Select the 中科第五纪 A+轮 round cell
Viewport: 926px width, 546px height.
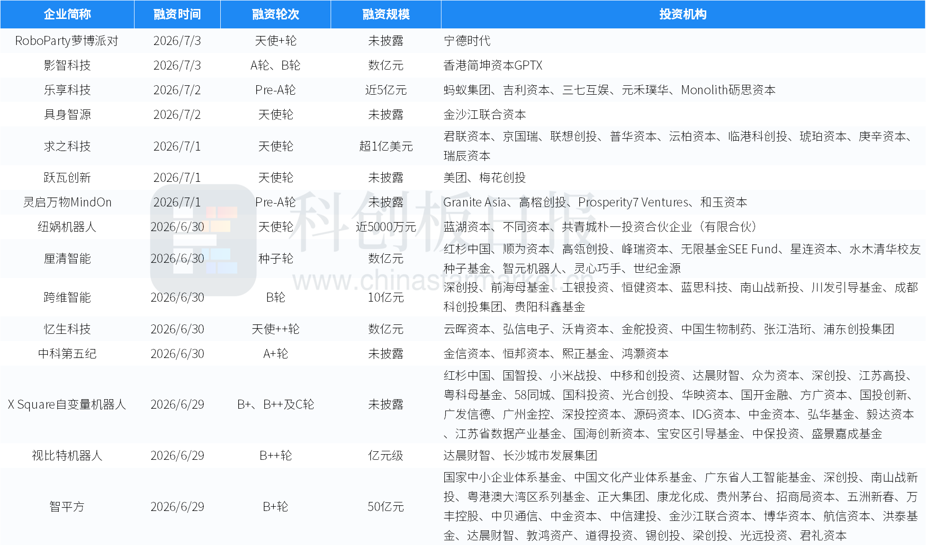click(276, 354)
